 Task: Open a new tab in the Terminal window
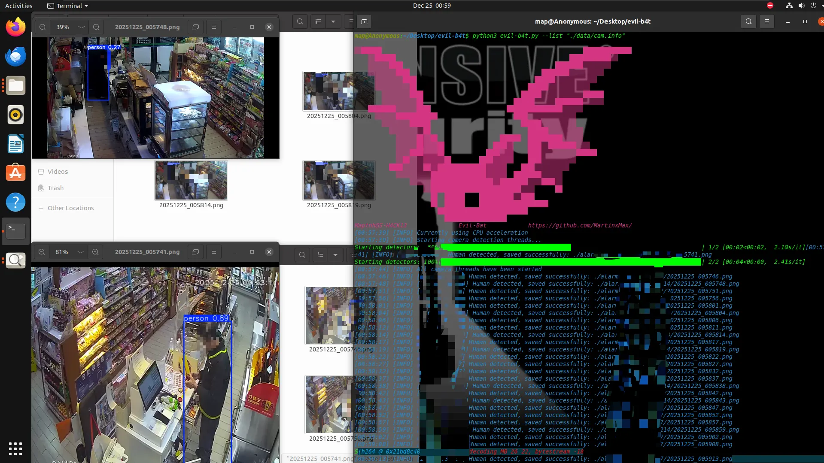point(364,21)
